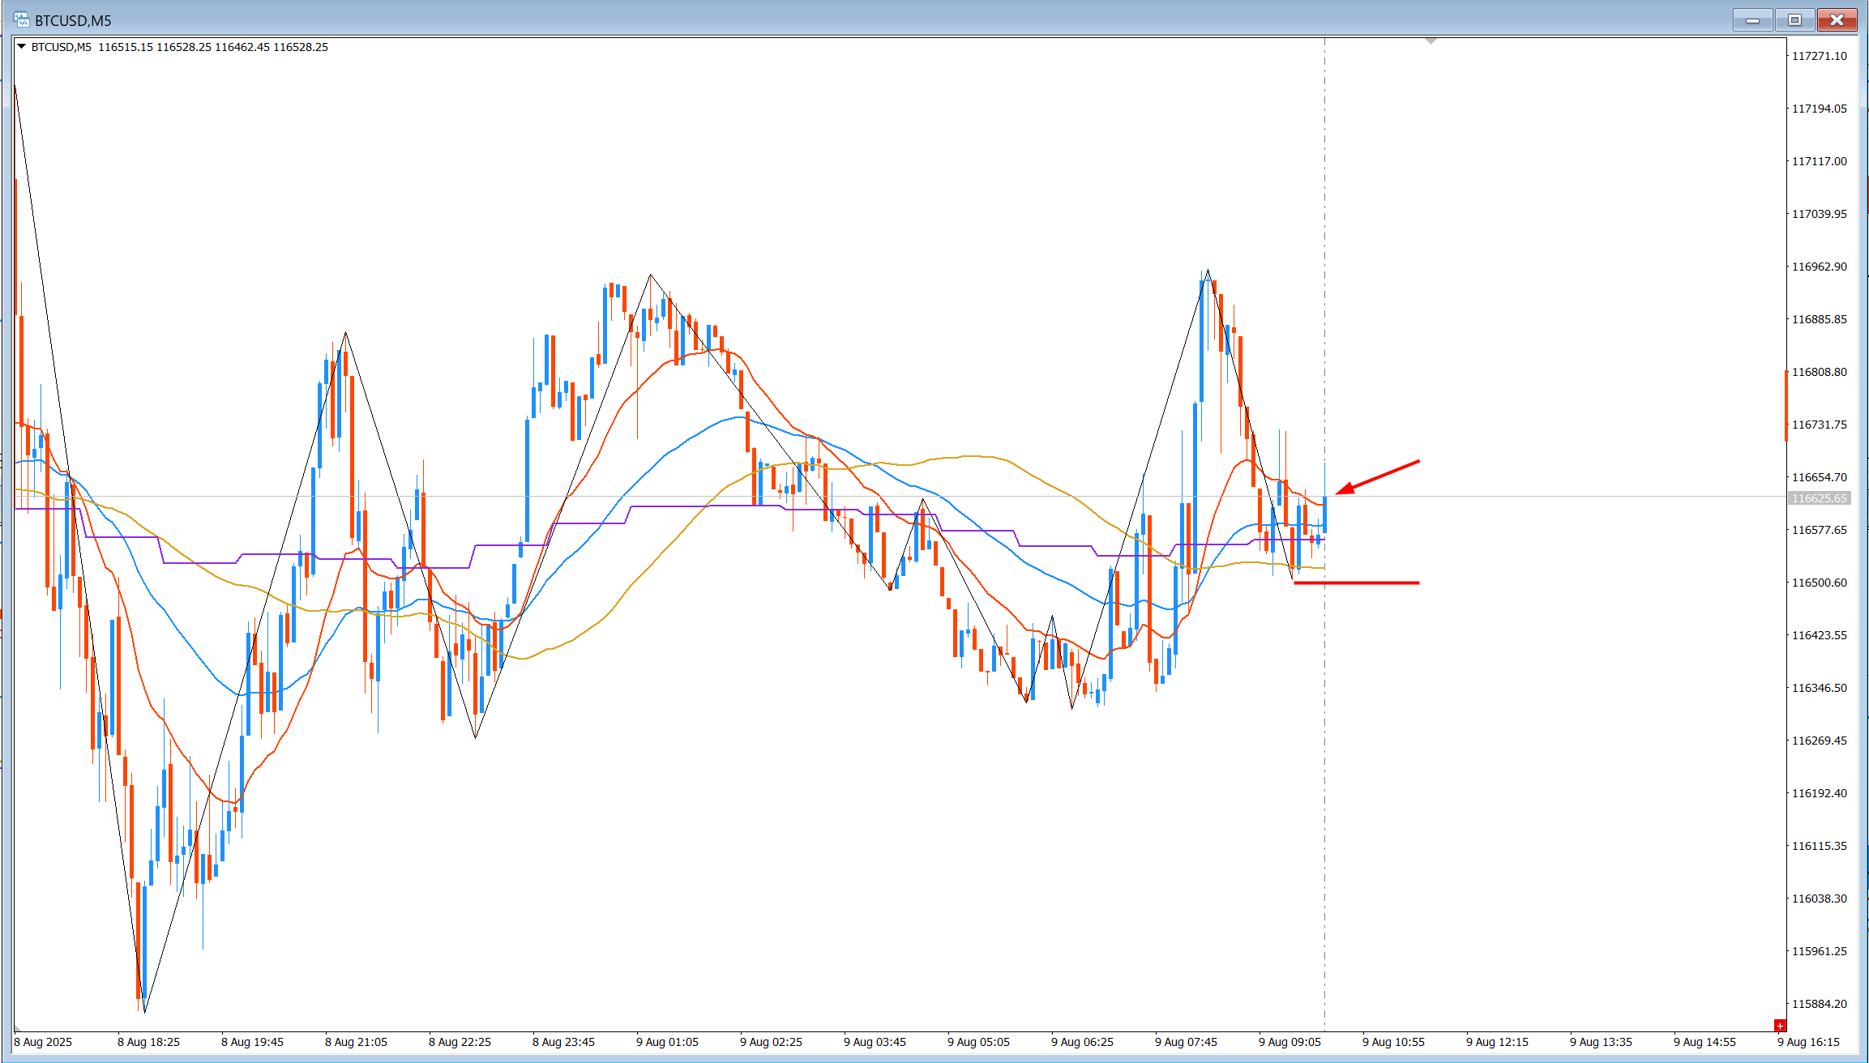
Task: Click time label 8 Aug 18:25
Action: [x=148, y=1042]
